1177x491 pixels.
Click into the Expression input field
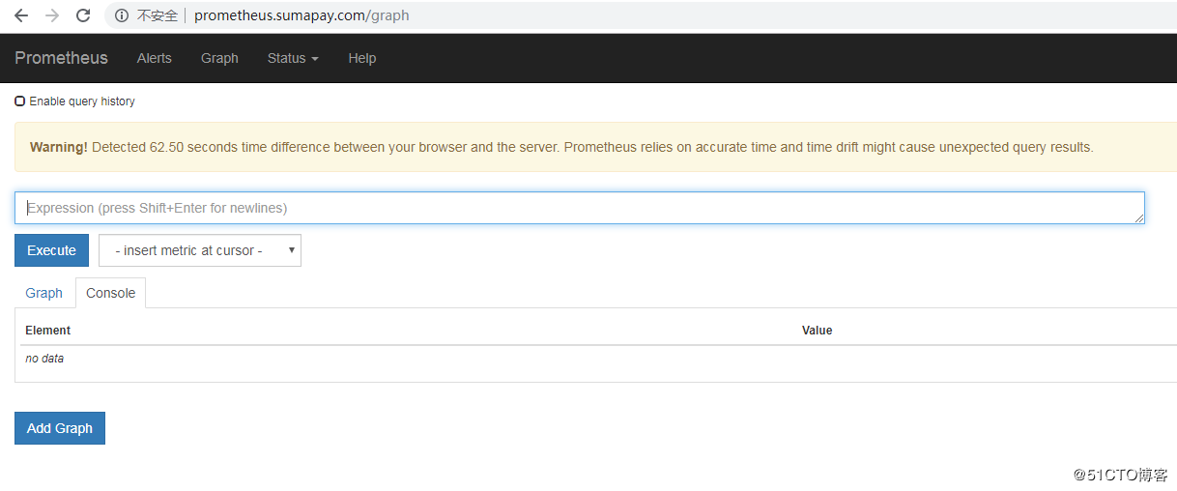pos(580,208)
